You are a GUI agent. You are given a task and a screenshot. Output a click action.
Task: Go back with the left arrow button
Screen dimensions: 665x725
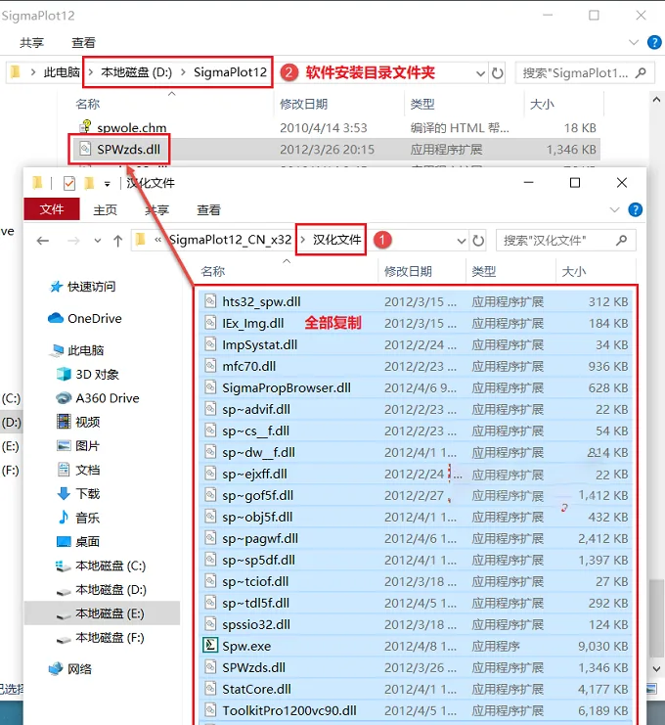43,241
